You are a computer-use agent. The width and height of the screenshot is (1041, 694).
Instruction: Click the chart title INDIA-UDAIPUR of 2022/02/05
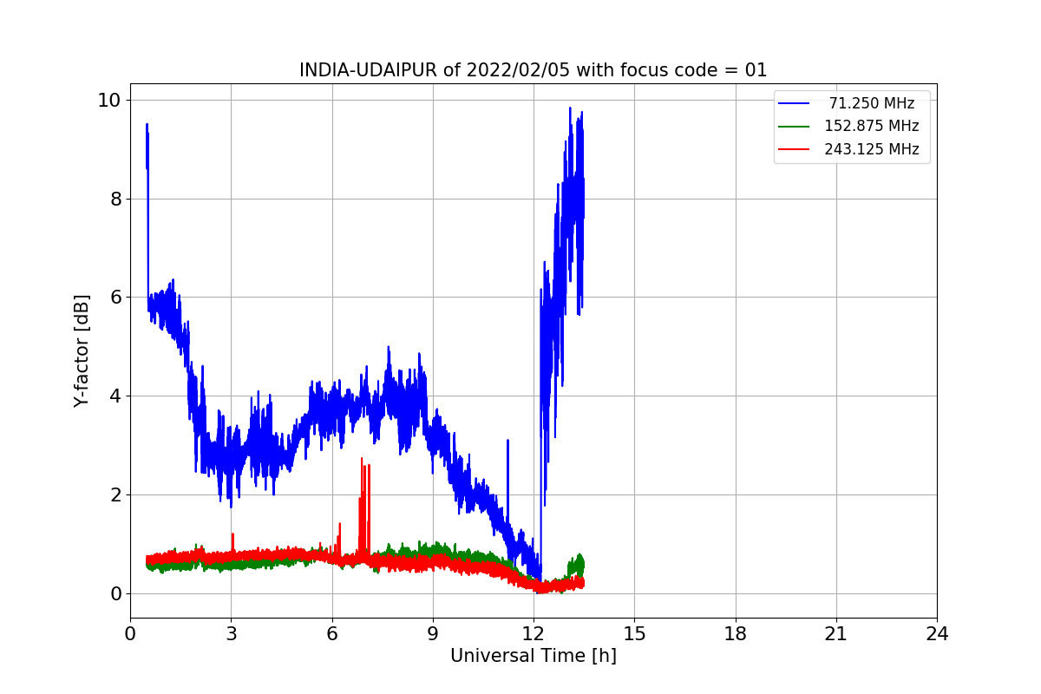click(533, 70)
